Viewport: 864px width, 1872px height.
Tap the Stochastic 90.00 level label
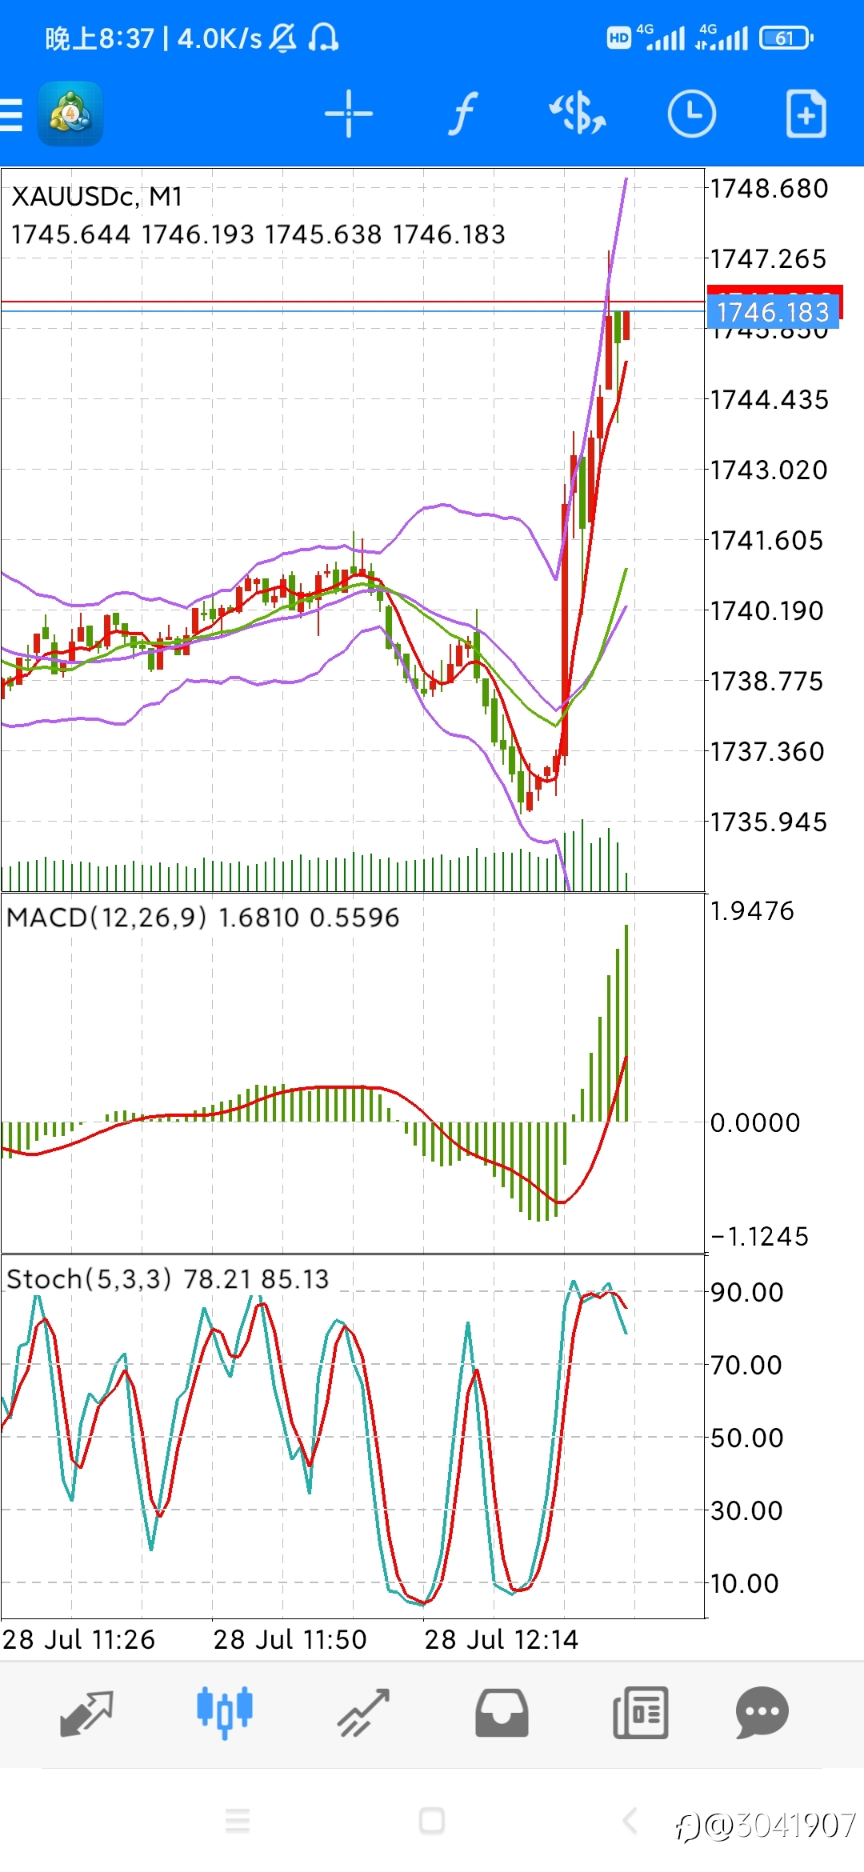[747, 1292]
